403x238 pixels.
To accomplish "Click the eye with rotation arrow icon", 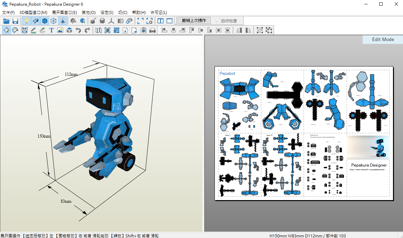I will pos(129,21).
